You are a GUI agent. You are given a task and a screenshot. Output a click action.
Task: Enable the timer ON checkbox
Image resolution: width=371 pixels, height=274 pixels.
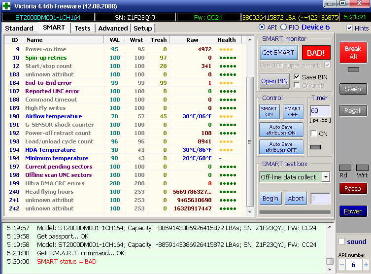[x=313, y=134]
